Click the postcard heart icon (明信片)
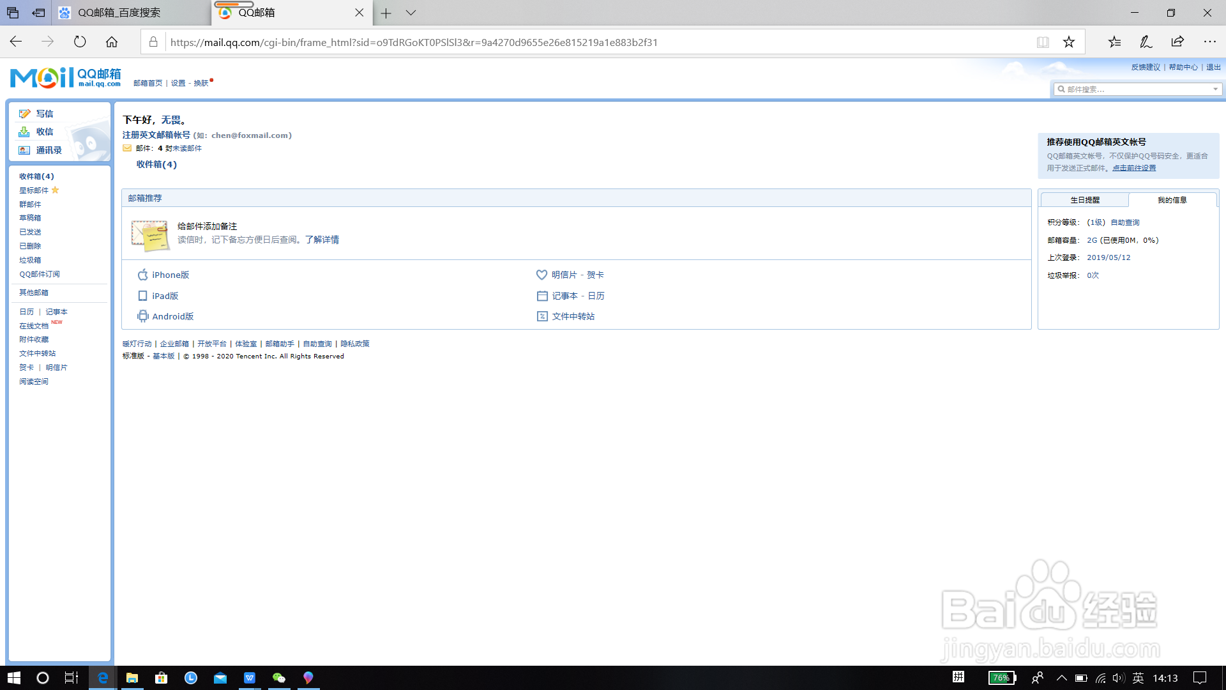Viewport: 1226px width, 690px height. (x=541, y=275)
